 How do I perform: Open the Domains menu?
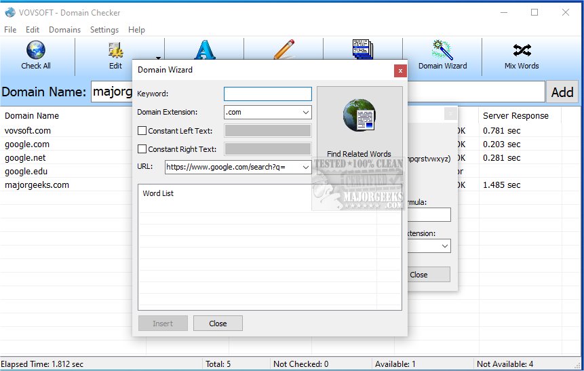[65, 30]
